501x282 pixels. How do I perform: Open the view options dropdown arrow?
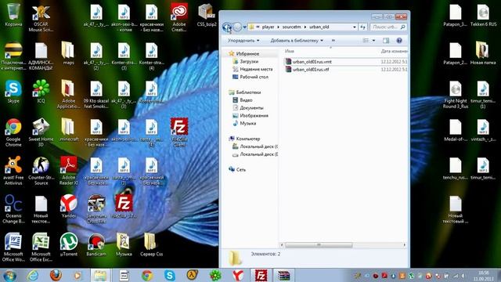point(373,41)
